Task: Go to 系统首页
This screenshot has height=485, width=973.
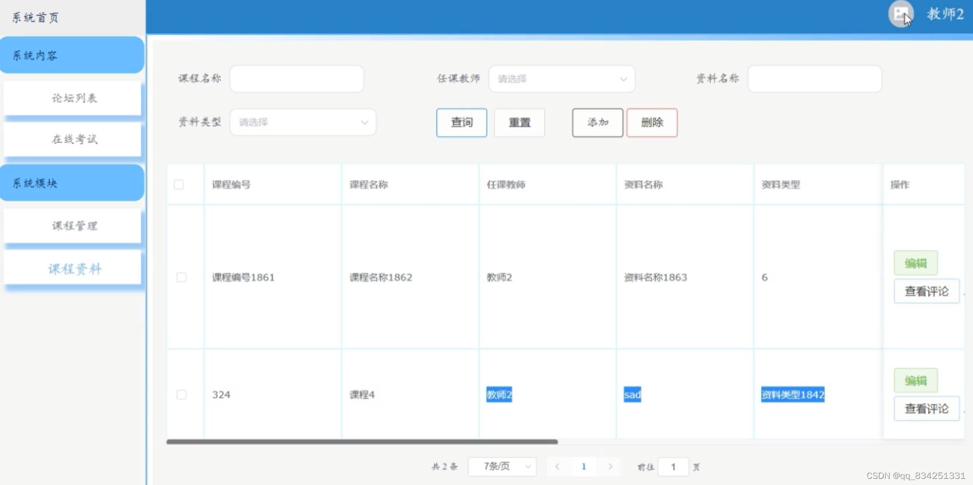Action: [35, 17]
